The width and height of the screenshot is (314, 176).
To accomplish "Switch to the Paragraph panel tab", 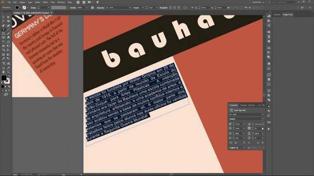I will point(243,105).
